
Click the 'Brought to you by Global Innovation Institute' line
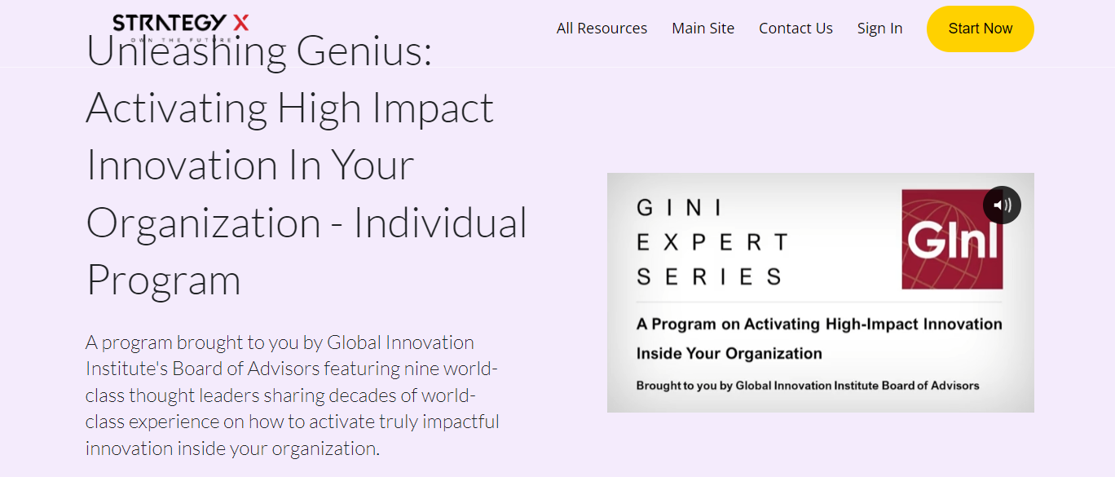tap(808, 385)
